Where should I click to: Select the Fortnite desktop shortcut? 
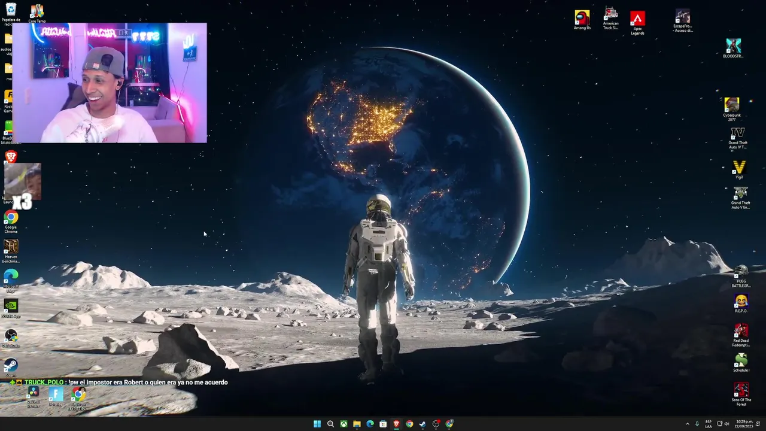pyautogui.click(x=56, y=397)
